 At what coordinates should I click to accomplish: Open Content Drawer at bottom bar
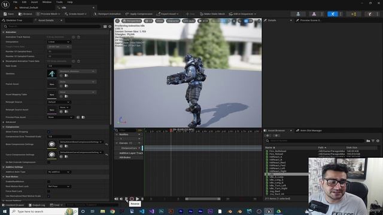tap(13, 205)
